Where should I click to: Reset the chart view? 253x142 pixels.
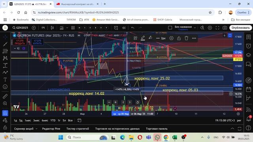(138, 102)
